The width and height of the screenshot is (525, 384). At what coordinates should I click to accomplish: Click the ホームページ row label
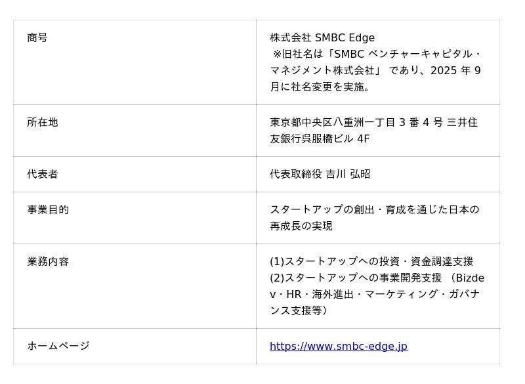(58, 347)
